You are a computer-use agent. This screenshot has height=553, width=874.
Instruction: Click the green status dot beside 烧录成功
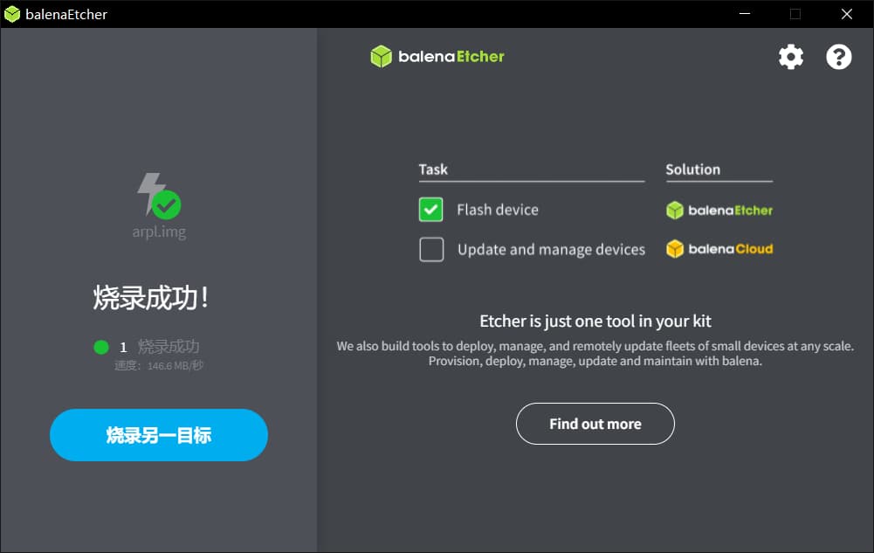click(102, 346)
